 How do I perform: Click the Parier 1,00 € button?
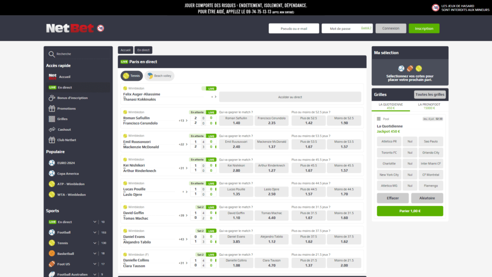tap(410, 211)
